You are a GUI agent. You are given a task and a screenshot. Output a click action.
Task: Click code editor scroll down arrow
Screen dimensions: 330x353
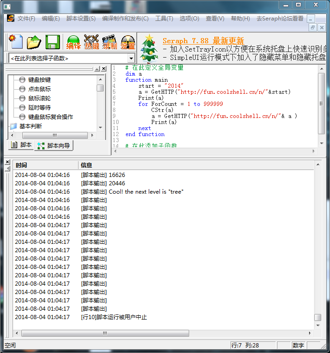coord(322,143)
